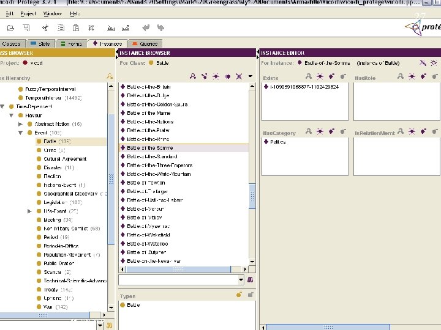Click the view icon of HasCategory slot

coord(309,131)
